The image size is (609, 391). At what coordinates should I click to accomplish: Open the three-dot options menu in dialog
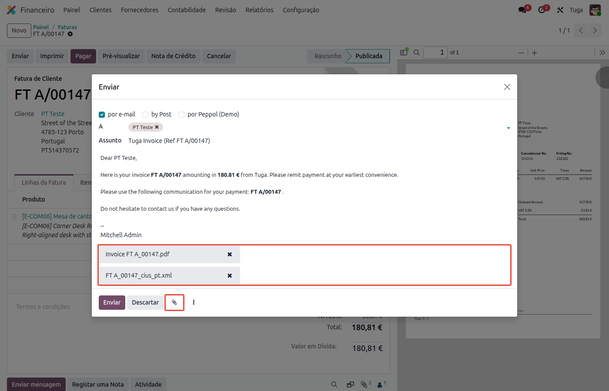pyautogui.click(x=194, y=302)
